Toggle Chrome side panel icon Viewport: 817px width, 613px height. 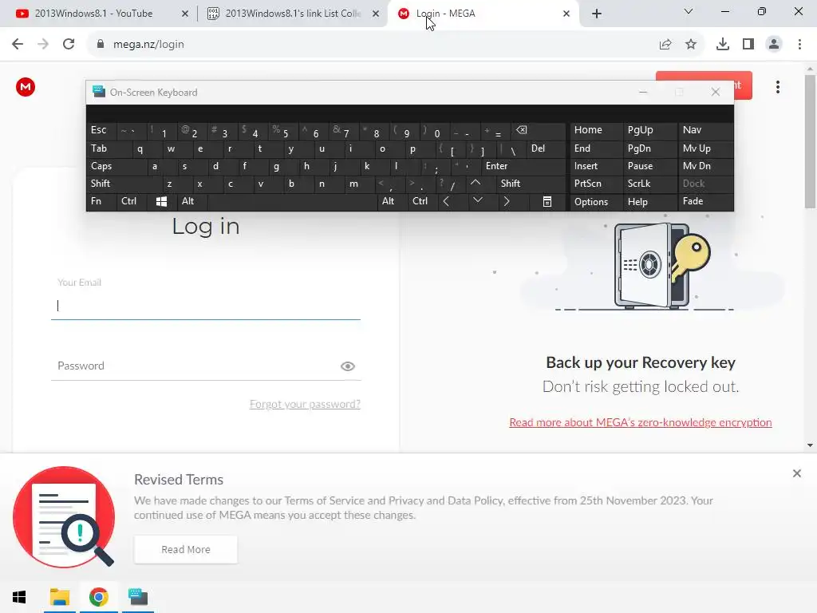coord(748,45)
